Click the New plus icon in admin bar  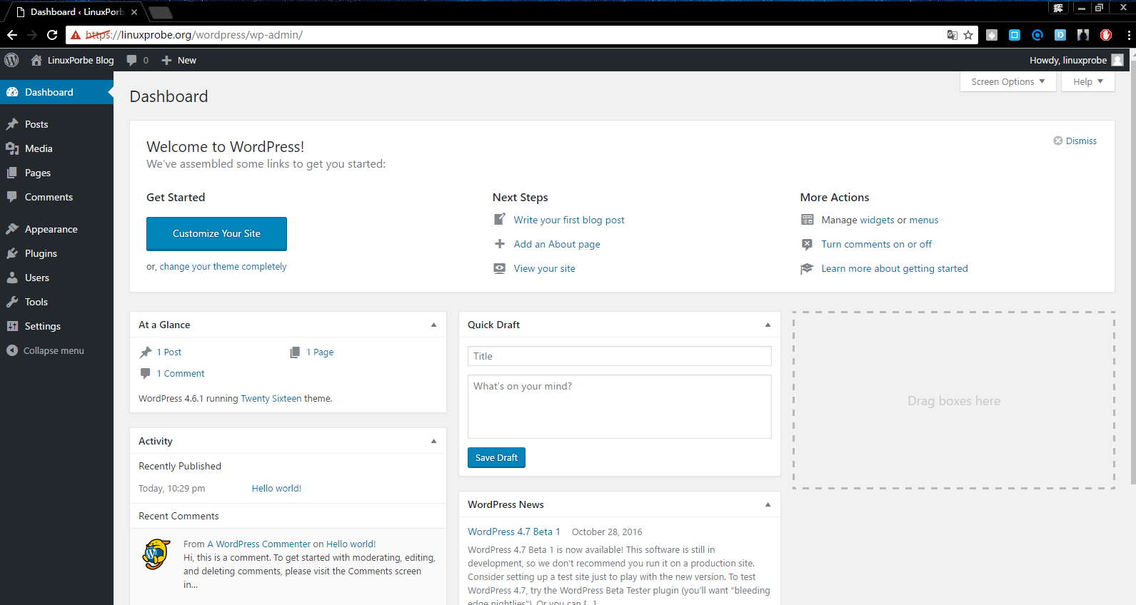point(166,60)
